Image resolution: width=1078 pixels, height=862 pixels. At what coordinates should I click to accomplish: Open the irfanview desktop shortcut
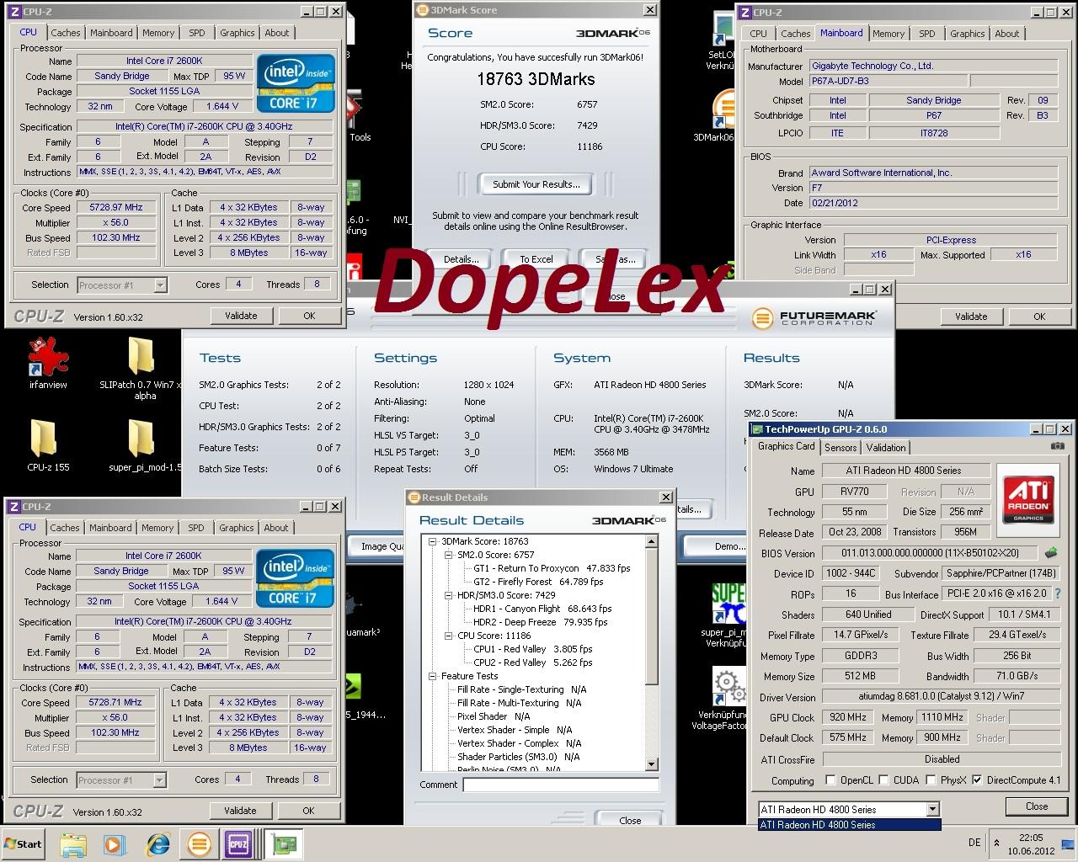[48, 357]
